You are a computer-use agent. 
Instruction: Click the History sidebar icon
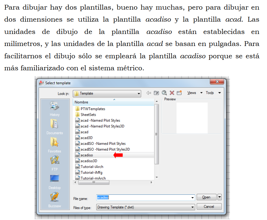(54, 106)
